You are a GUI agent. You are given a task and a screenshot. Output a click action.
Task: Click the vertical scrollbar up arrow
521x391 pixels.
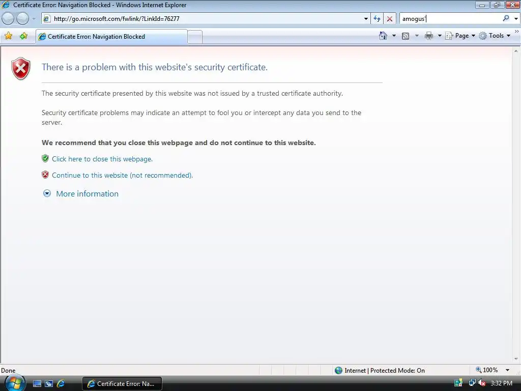pyautogui.click(x=516, y=51)
